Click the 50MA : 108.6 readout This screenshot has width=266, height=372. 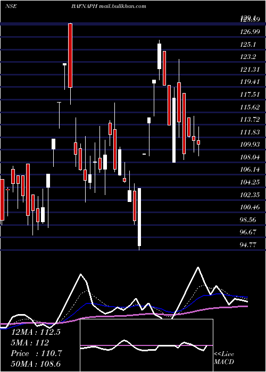[36, 364]
